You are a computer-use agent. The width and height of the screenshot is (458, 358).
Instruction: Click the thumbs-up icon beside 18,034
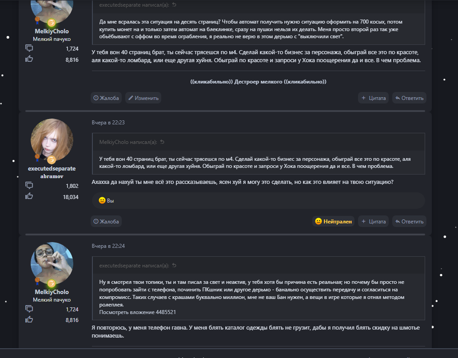click(29, 196)
